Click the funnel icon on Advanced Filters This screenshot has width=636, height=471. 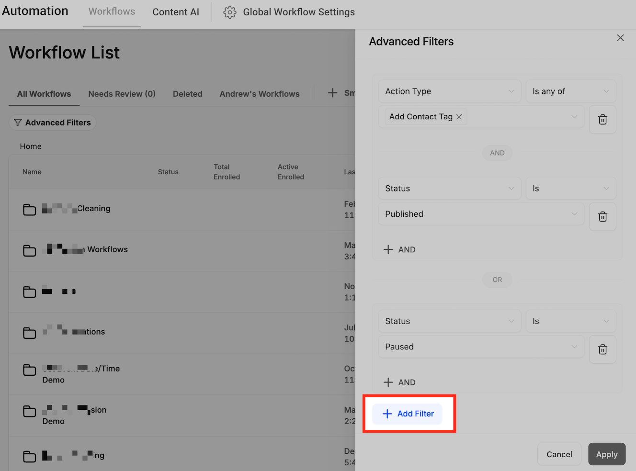pyautogui.click(x=18, y=123)
